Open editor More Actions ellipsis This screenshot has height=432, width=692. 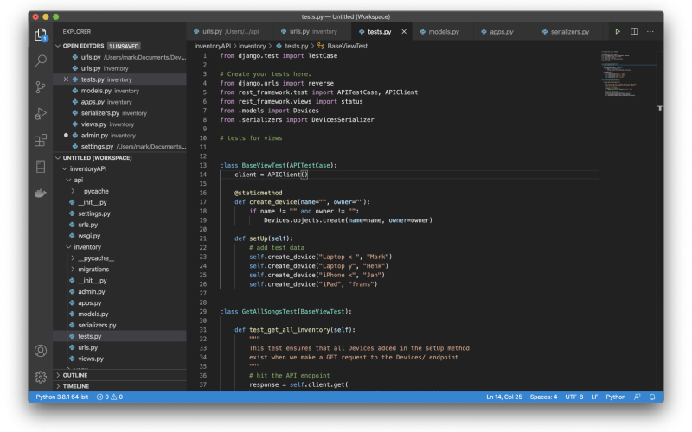(650, 31)
